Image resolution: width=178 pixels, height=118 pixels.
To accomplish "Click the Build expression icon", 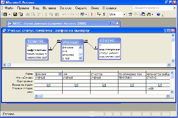I will 136,14.
